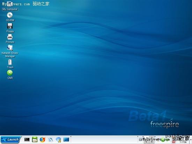Open the feather-shaped taskbar icon

[51, 139]
